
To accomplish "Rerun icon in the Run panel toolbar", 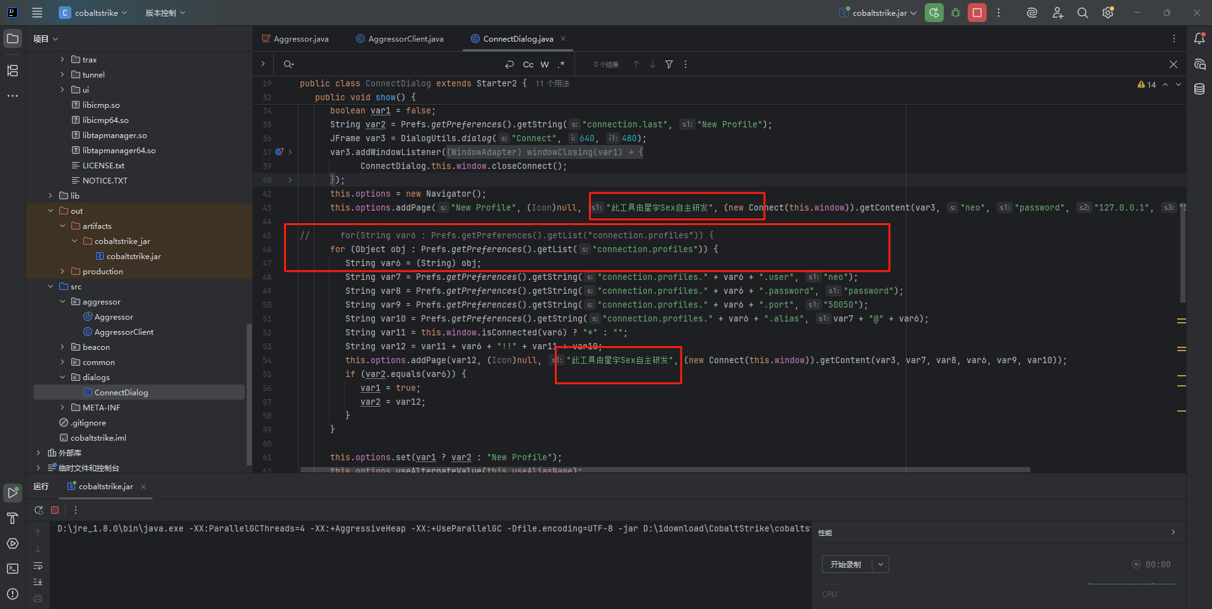I will coord(39,510).
